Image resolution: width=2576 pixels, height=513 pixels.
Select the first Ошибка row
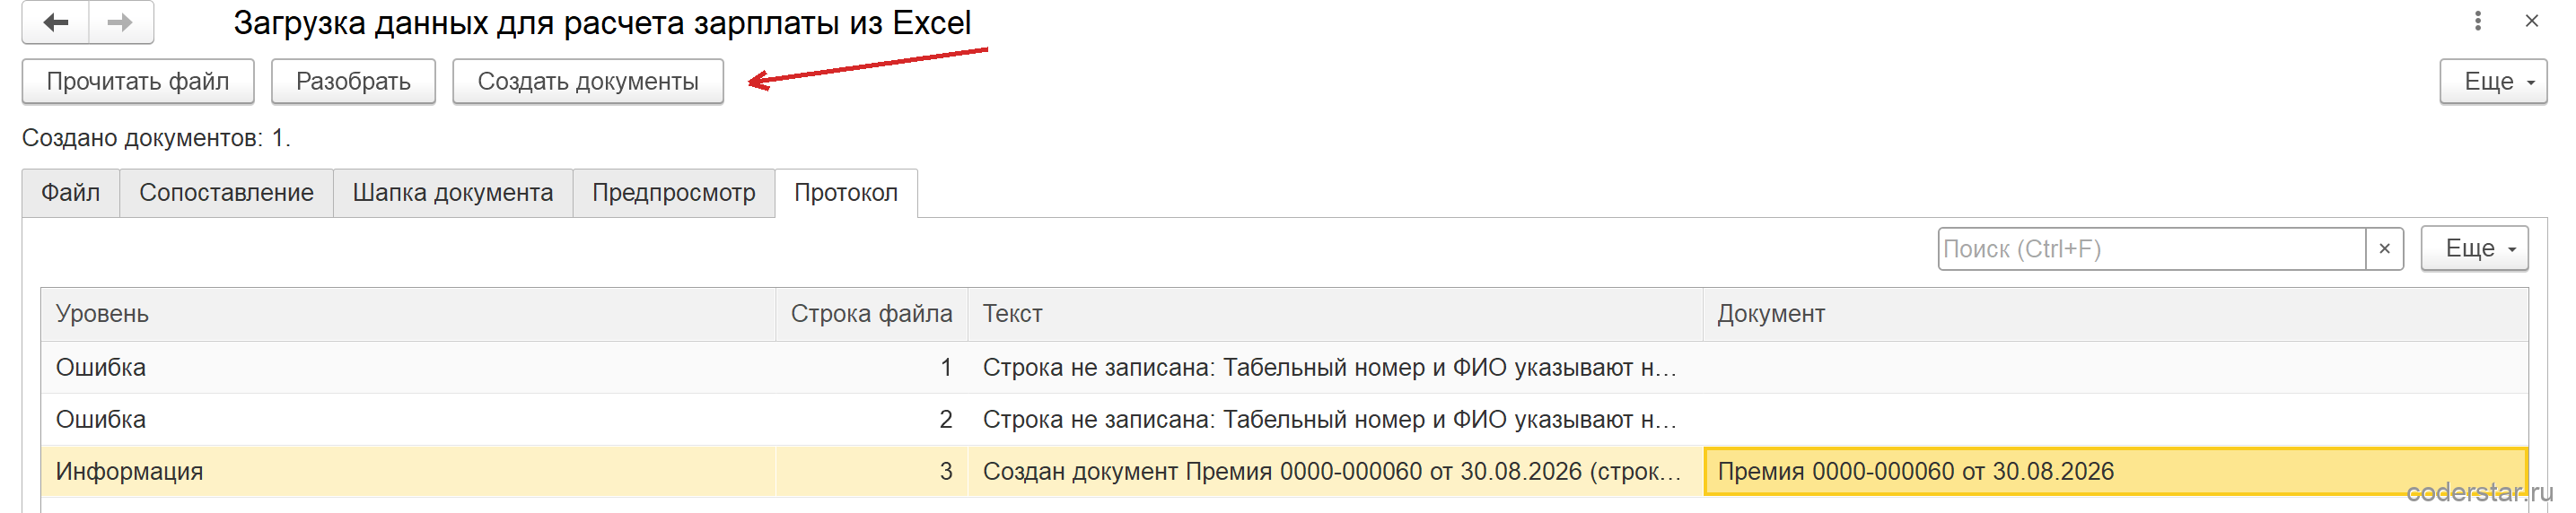coord(1284,368)
